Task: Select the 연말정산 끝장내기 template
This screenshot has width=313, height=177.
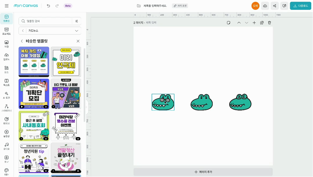Action: 66,158
